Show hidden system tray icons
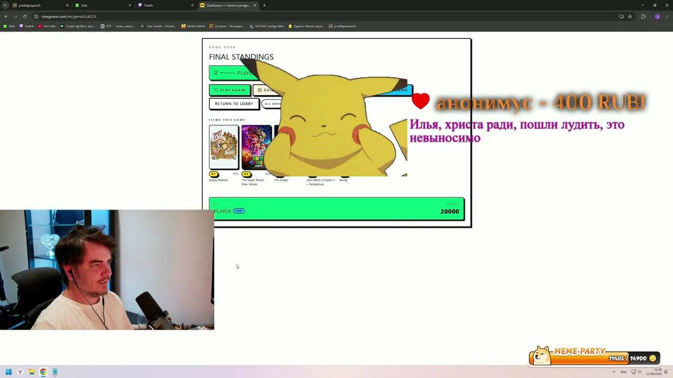The image size is (673, 378). click(614, 372)
